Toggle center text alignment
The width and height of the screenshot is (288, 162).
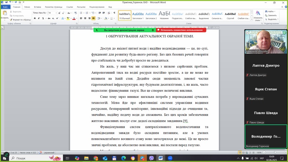85,18
